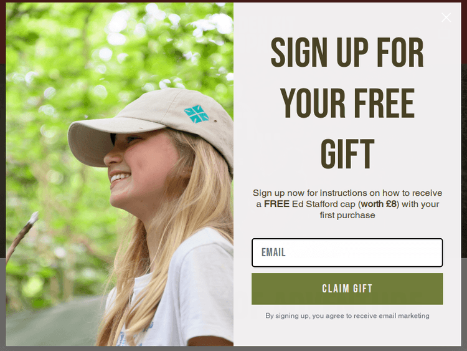Click the word 'GIFT' in the heading
This screenshot has width=467, height=351.
point(347,154)
